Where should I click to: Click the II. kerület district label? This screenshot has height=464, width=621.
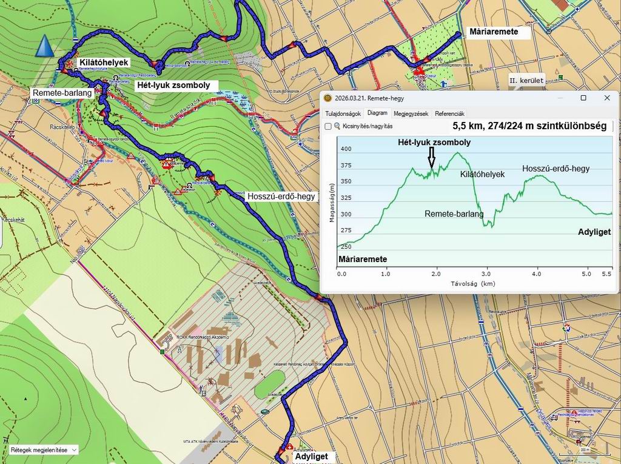[x=527, y=80]
